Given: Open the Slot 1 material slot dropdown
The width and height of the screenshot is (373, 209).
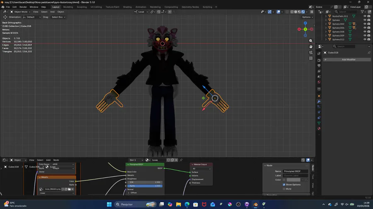Looking at the screenshot, I should point(136,160).
